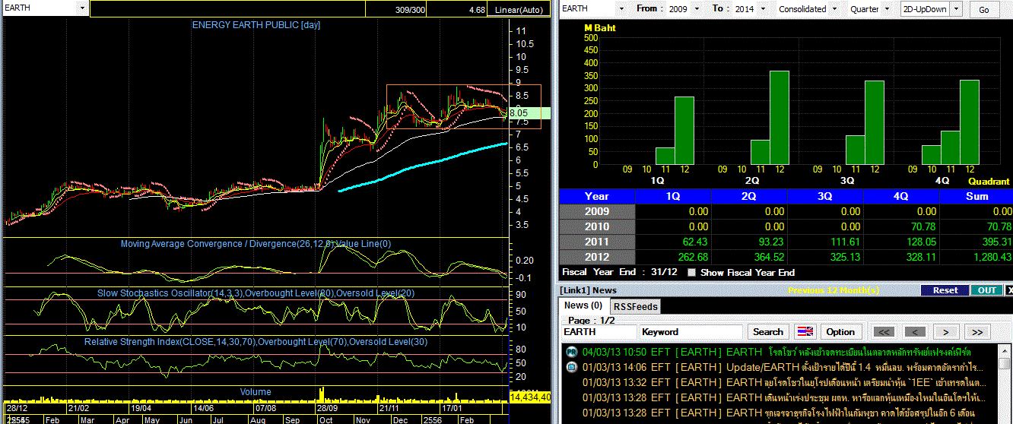The width and height of the screenshot is (1013, 424).
Task: Click the 2010 year row header
Action: [x=597, y=226]
